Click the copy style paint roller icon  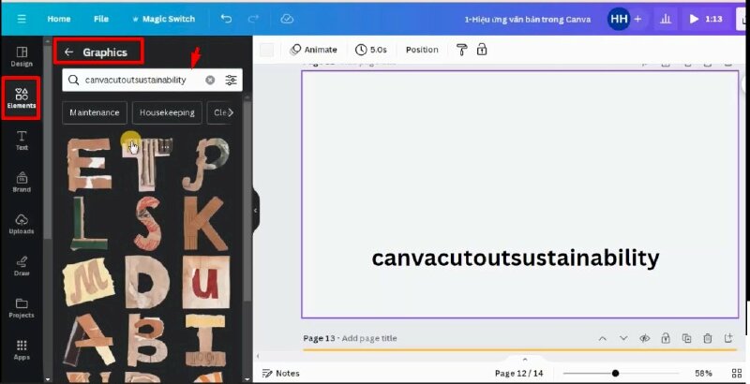[462, 50]
